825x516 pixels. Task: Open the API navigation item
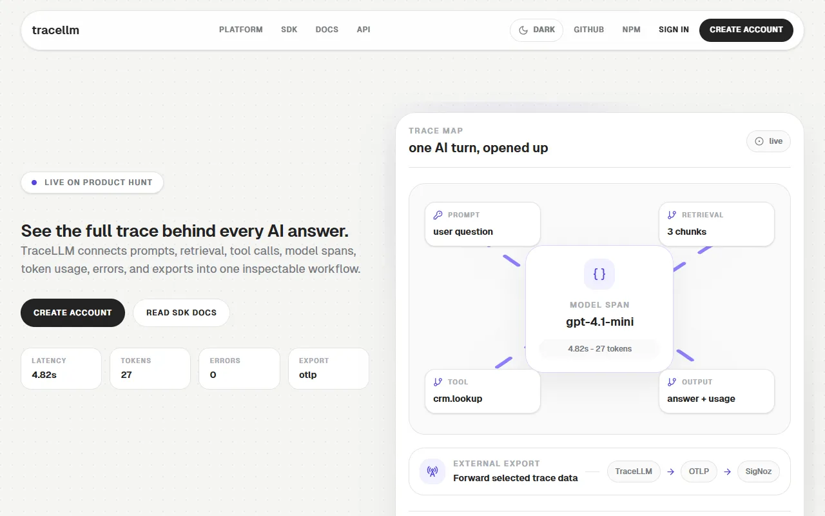point(364,30)
